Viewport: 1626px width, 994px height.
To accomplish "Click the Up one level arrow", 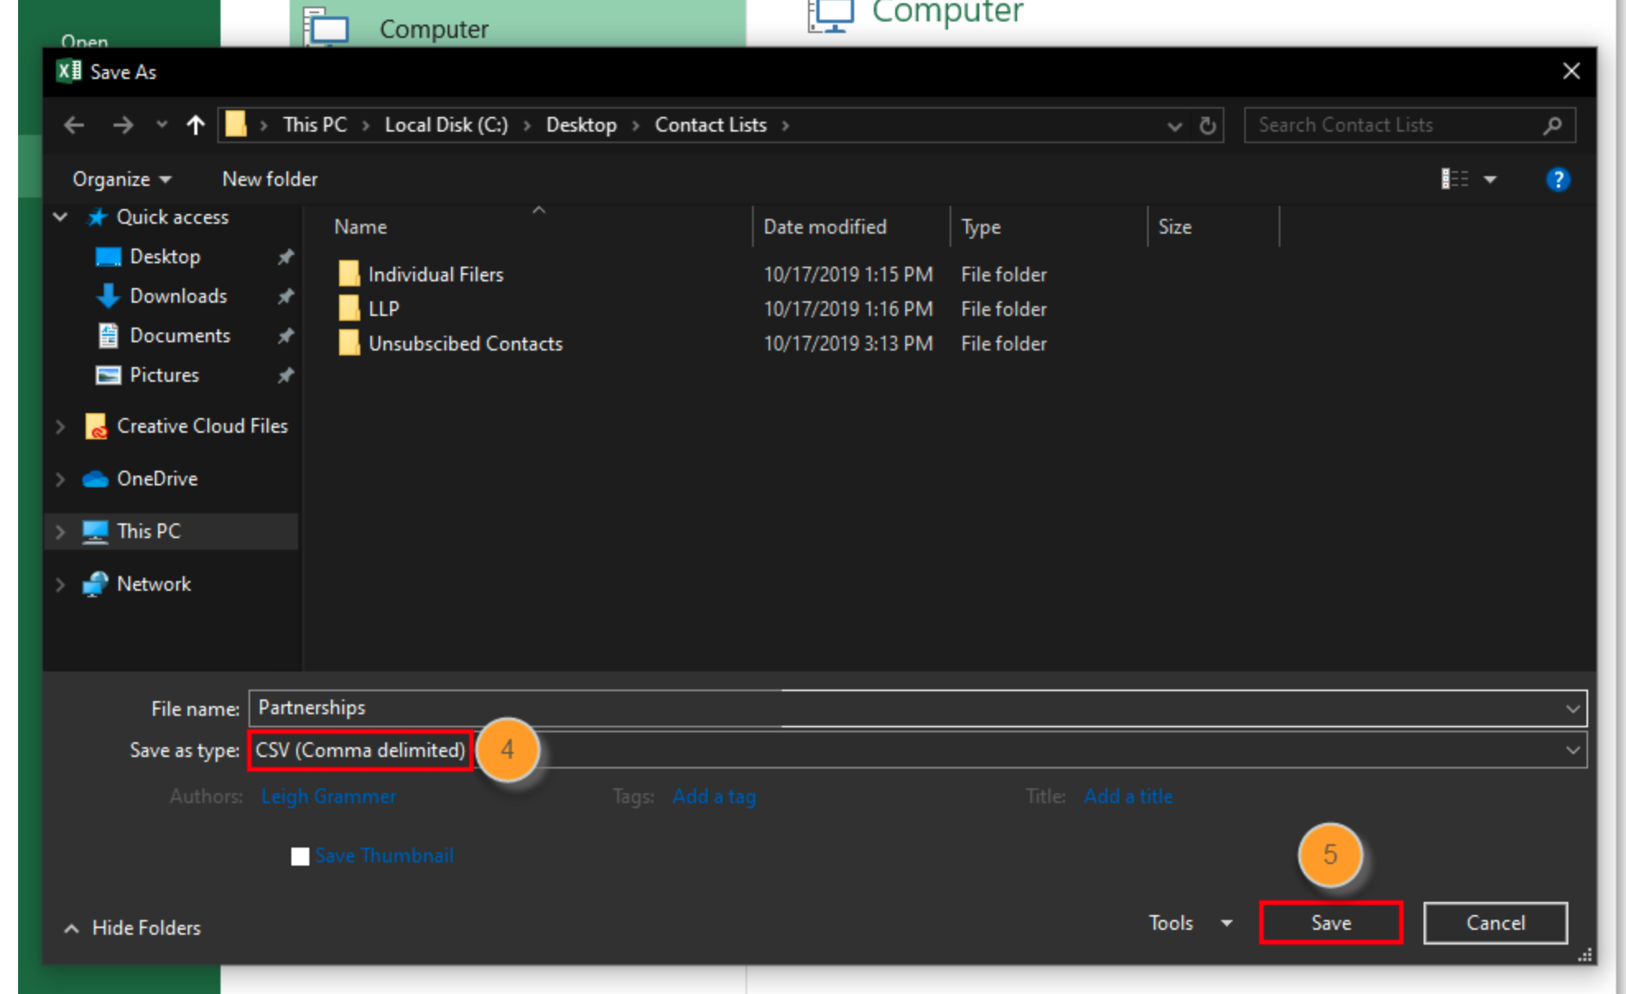I will (x=195, y=125).
